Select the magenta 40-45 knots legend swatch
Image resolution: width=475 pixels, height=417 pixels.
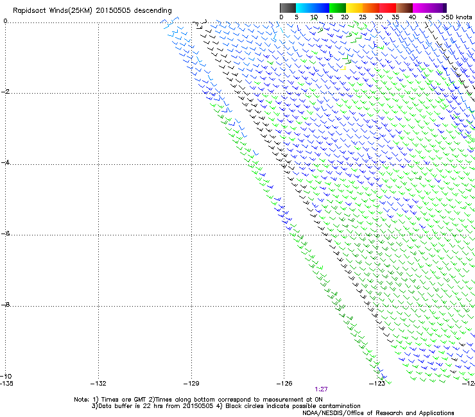pos(421,8)
